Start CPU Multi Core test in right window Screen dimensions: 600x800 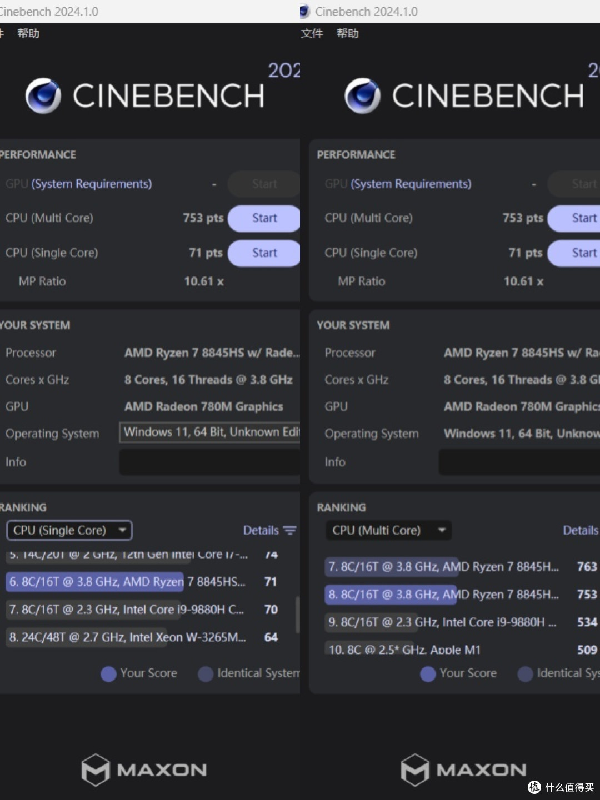click(x=574, y=218)
